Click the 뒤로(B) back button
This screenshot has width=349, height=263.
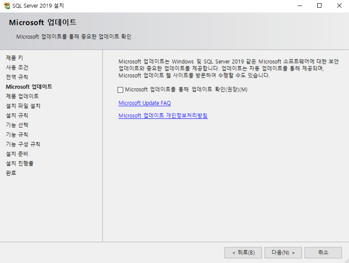(243, 252)
